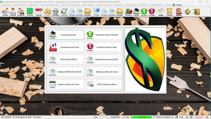This screenshot has height=119, width=211.
Task: Click the computer icon beside the status bar printer
Action: click(191, 117)
